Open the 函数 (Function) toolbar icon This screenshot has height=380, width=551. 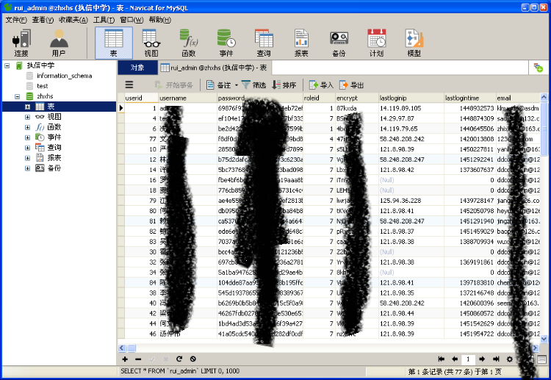[x=189, y=43]
